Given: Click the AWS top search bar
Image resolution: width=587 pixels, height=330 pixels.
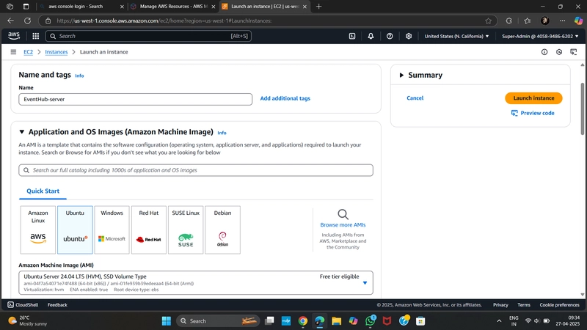Looking at the screenshot, I should click(148, 36).
